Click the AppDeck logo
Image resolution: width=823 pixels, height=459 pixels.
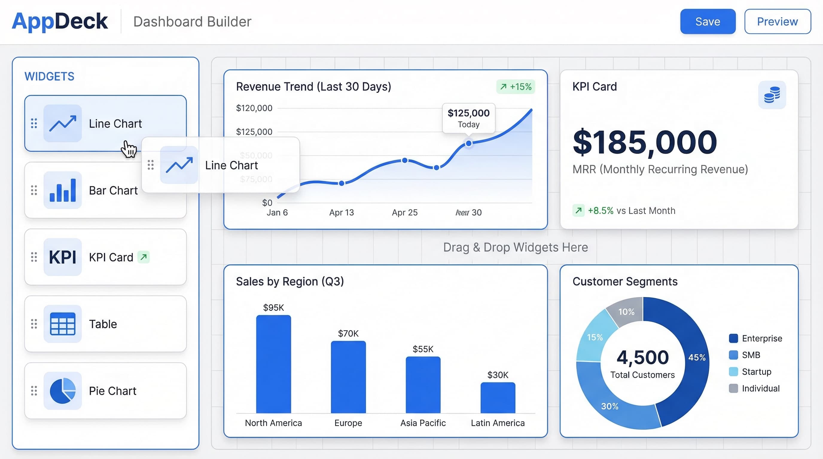click(60, 22)
